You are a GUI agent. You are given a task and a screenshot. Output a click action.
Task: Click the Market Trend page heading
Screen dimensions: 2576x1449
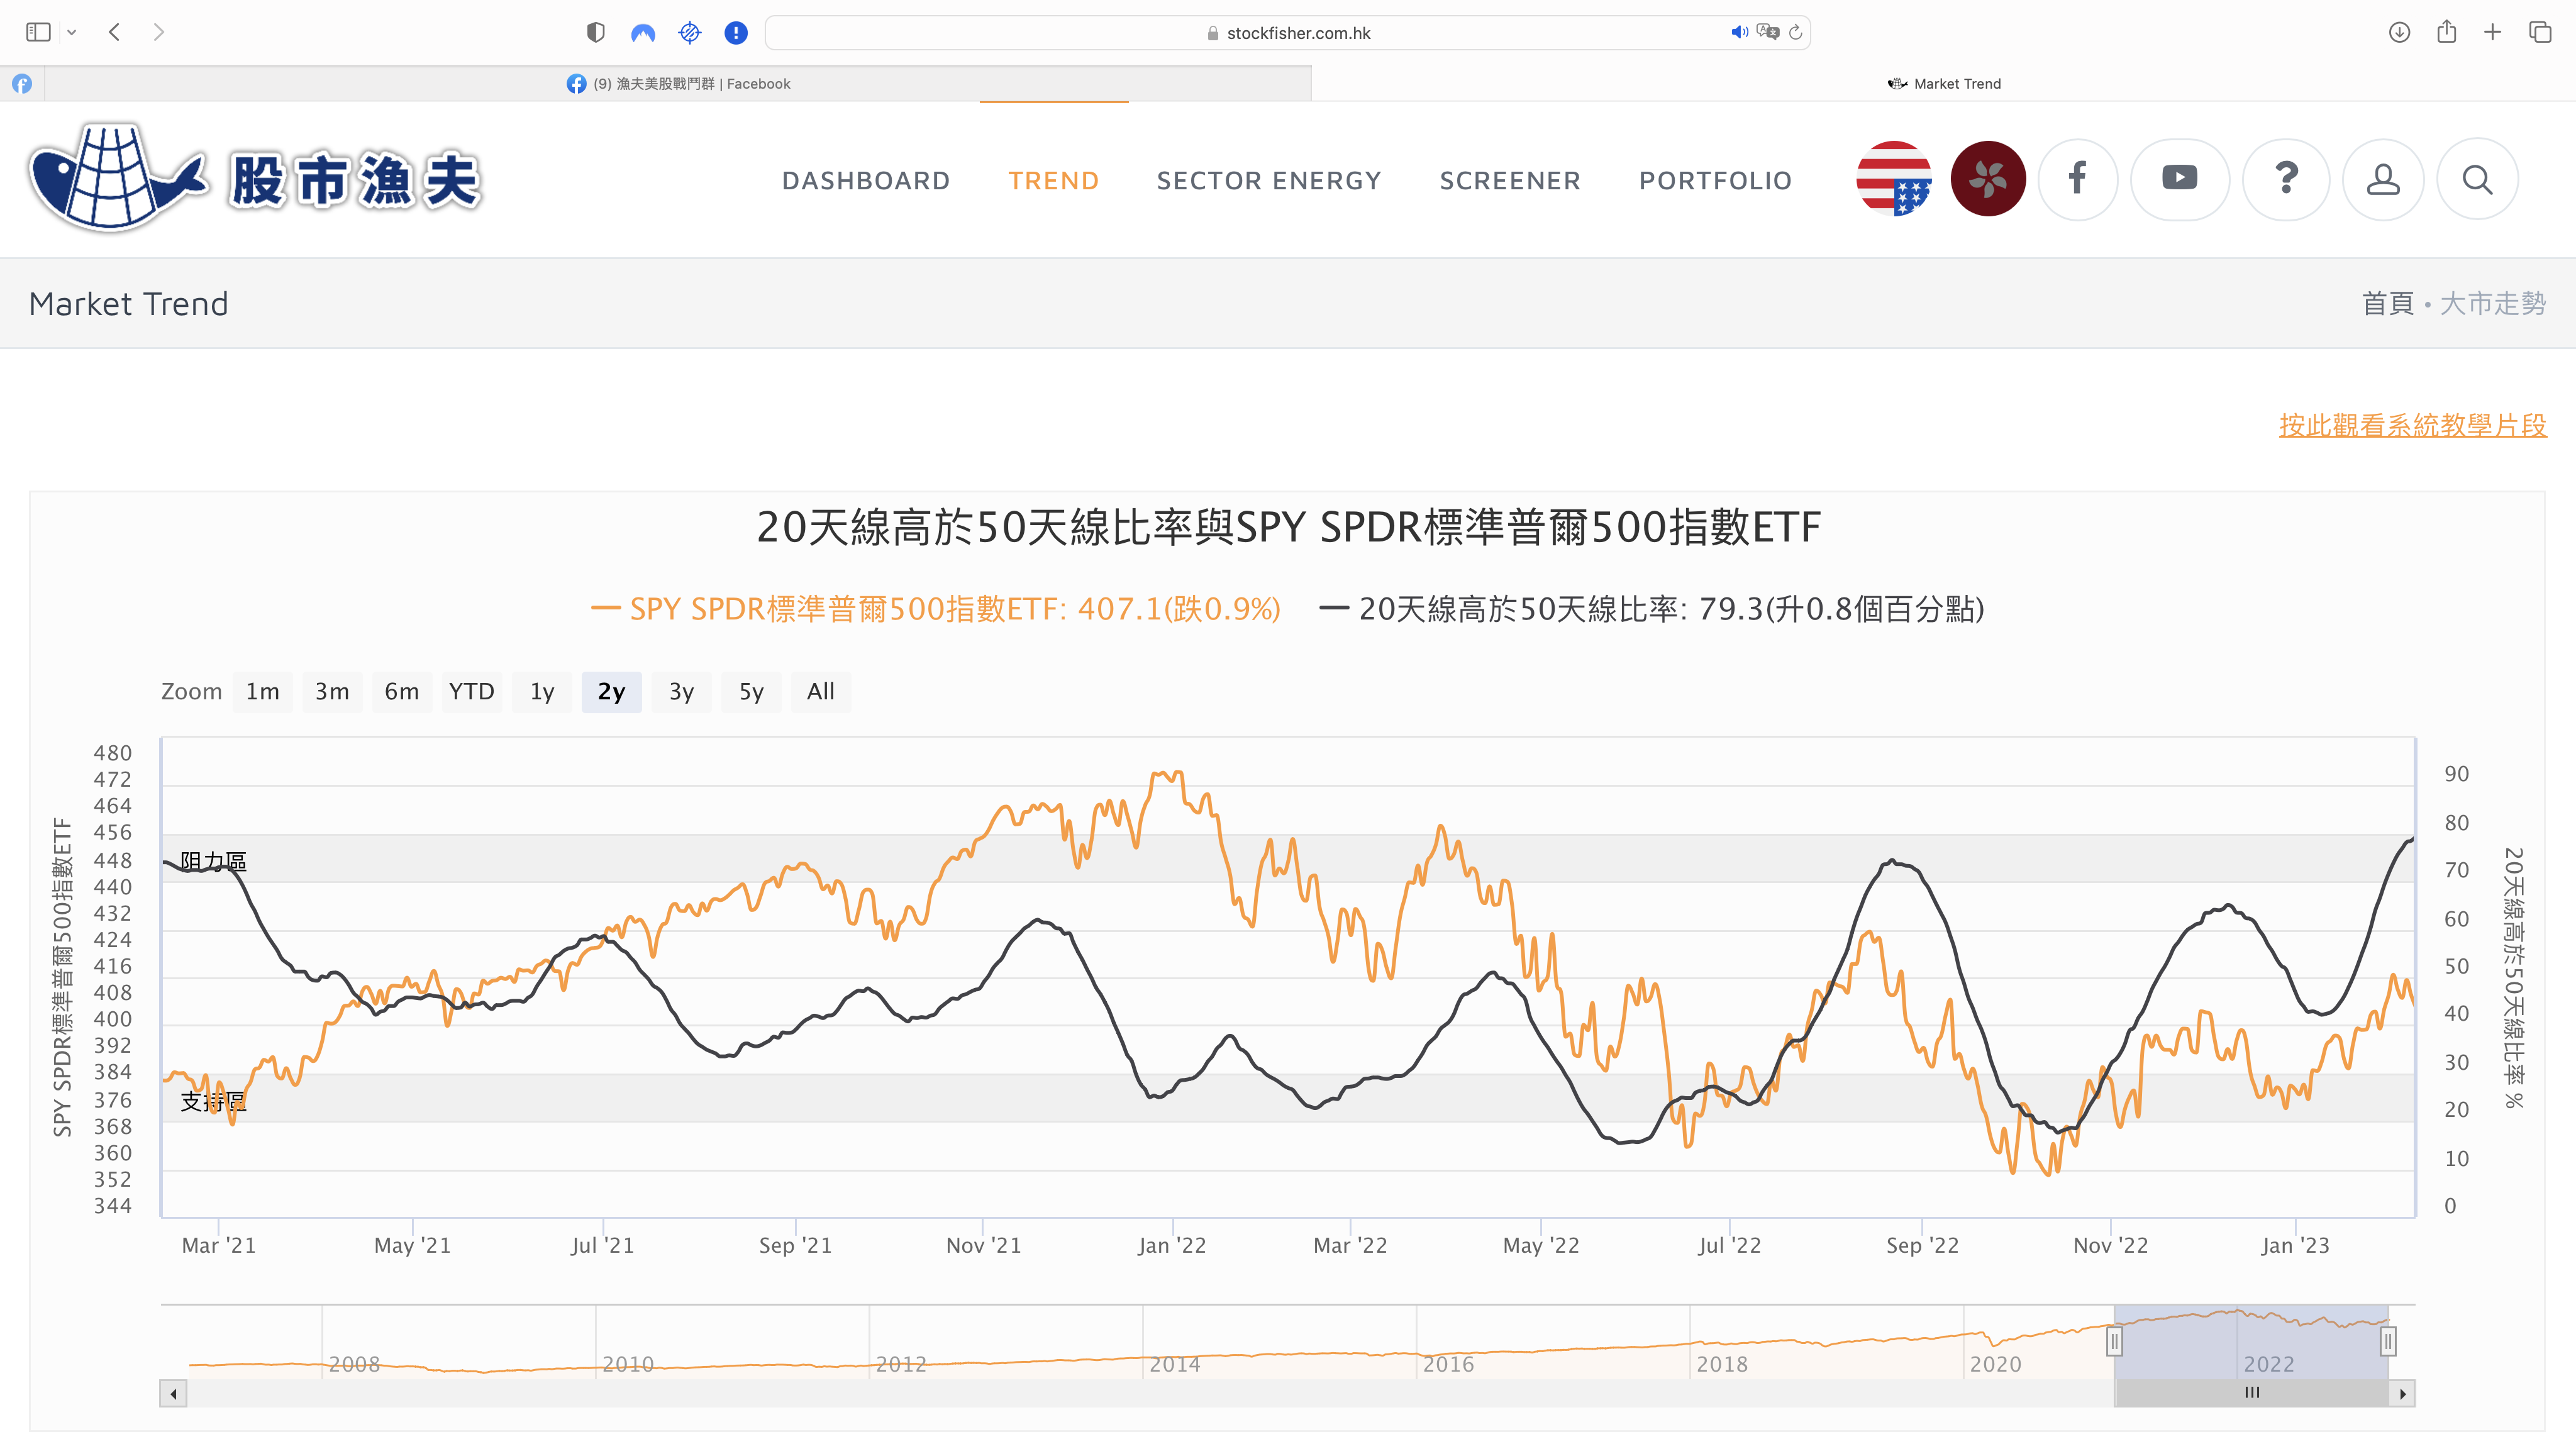tap(129, 303)
